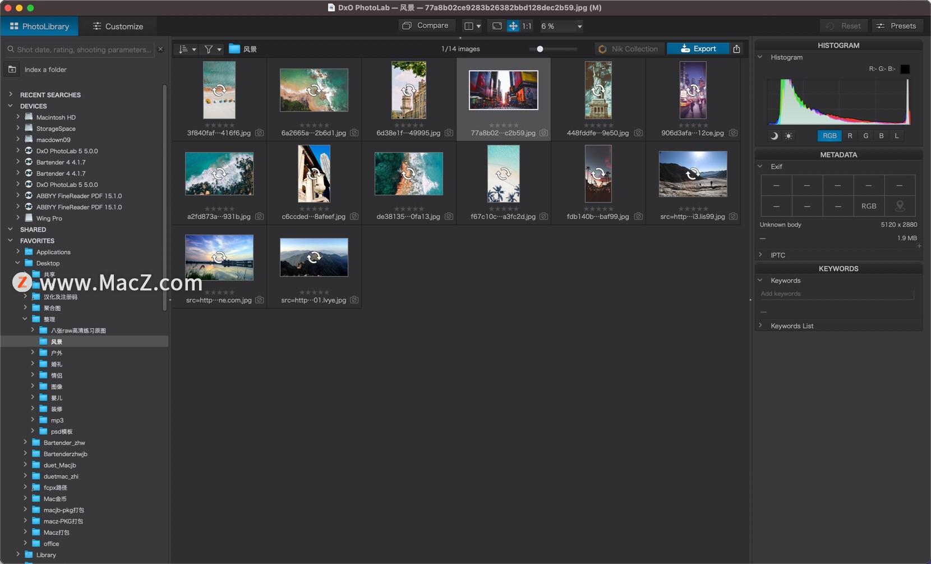Toggle highlight clipping warning (sun icon) in Histogram

[789, 136]
